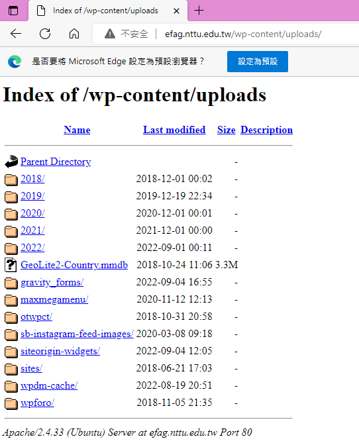Click the folder icon beside siteorigin-widgets/

(x=11, y=352)
